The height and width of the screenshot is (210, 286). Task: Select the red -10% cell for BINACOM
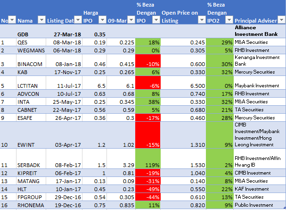pyautogui.click(x=148, y=61)
